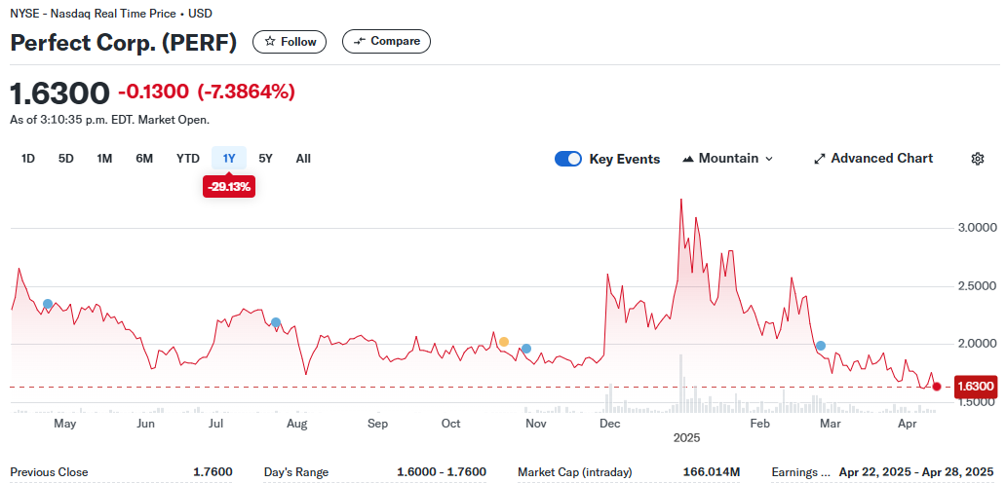Show the All time range

click(303, 158)
